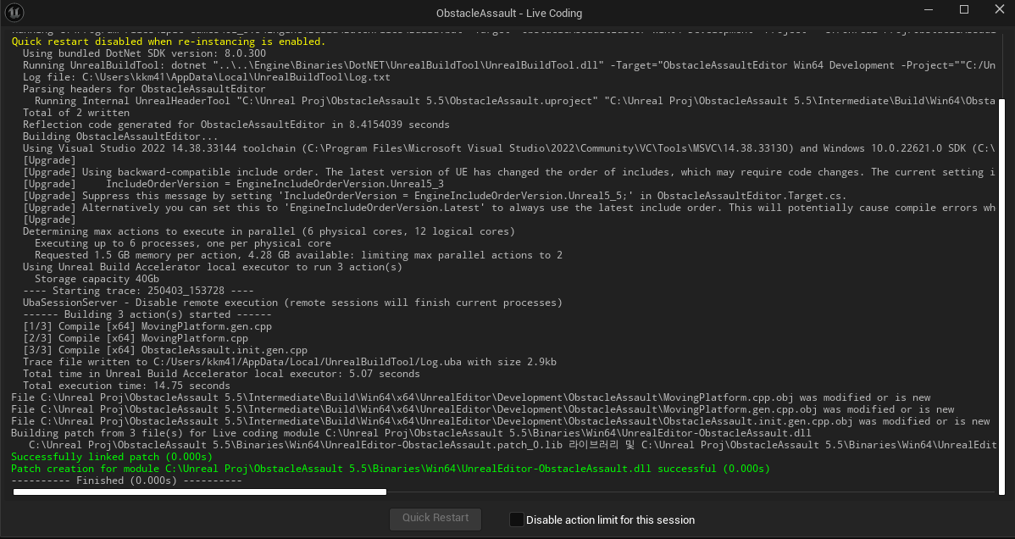
Task: Click the 'Using bundled DotNet SDK version' line
Action: coord(144,53)
